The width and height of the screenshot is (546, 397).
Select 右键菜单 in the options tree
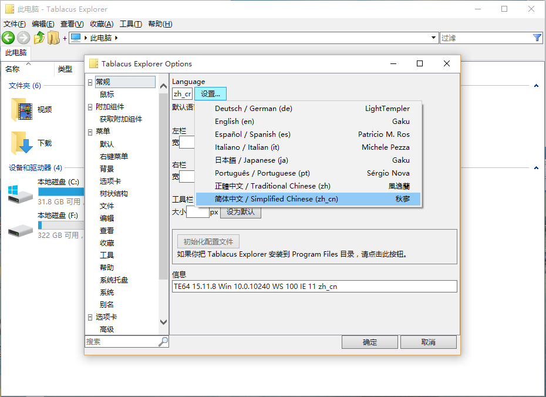[x=114, y=156]
